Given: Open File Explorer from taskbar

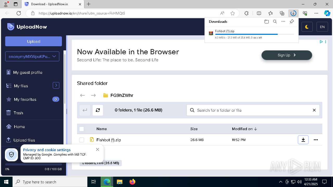Looking at the screenshot, I should 119,182.
